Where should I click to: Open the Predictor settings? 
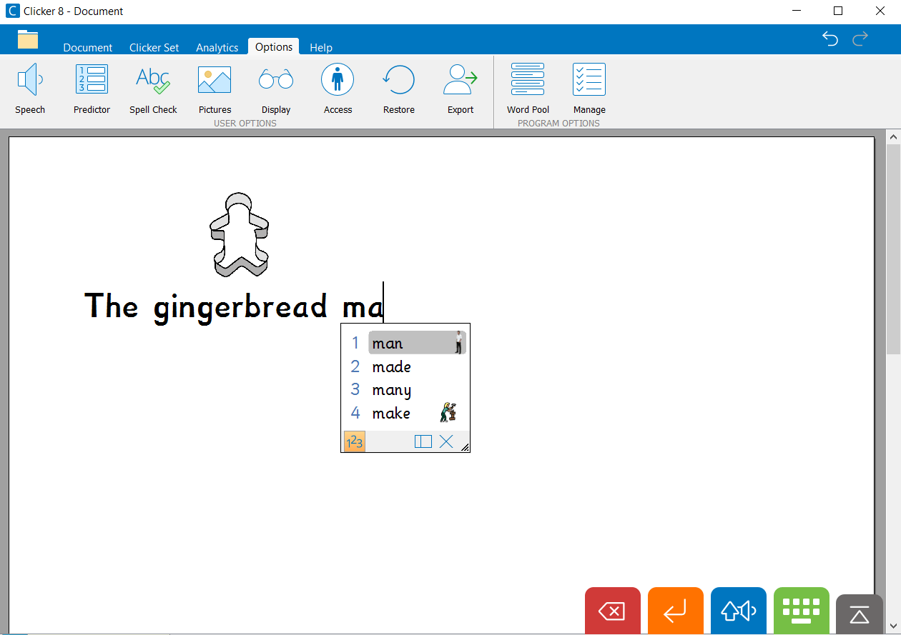(x=92, y=89)
